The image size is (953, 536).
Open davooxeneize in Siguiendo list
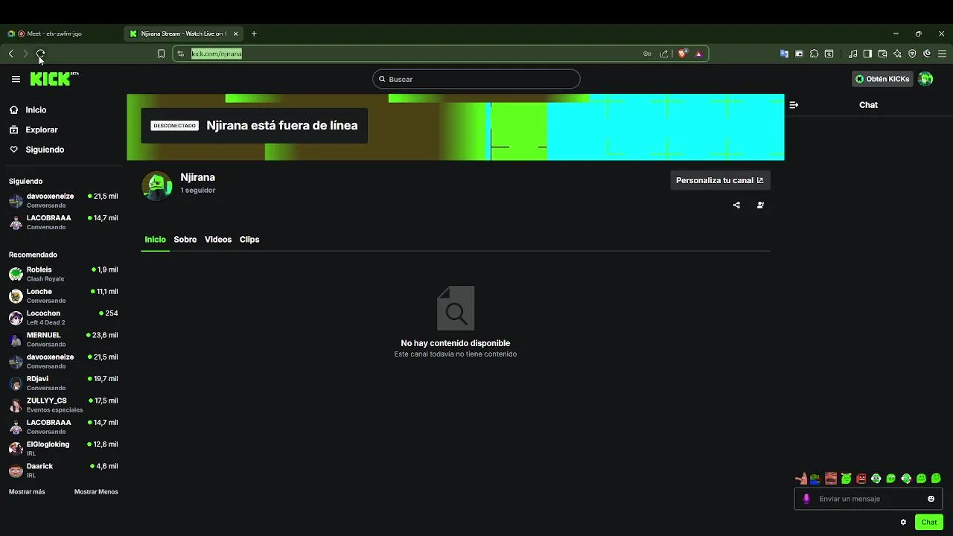click(63, 200)
